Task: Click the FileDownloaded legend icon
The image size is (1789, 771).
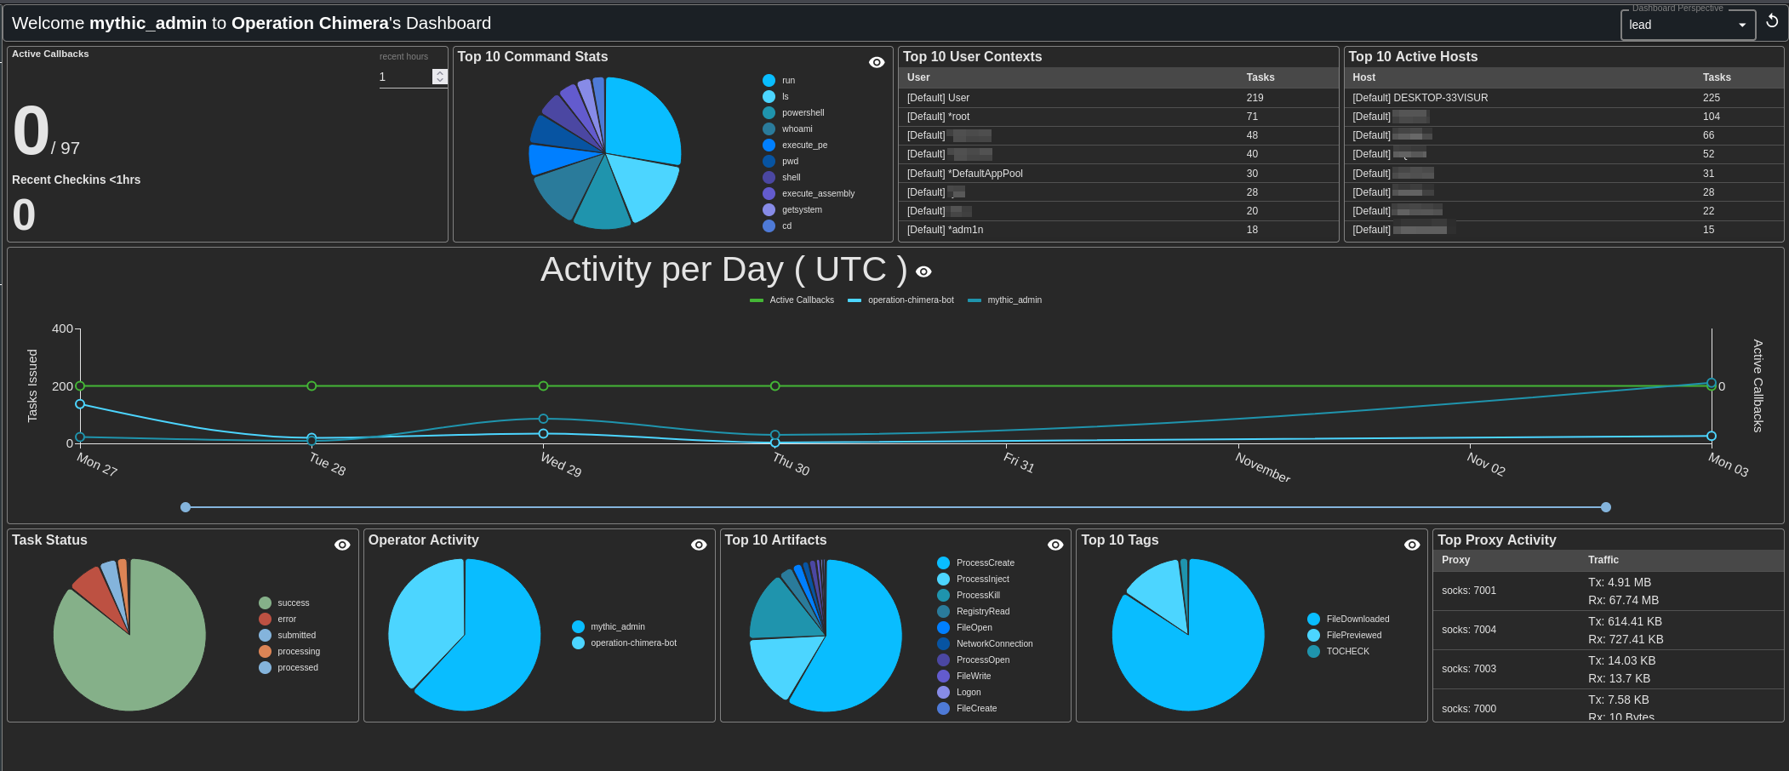Action: 1313,620
